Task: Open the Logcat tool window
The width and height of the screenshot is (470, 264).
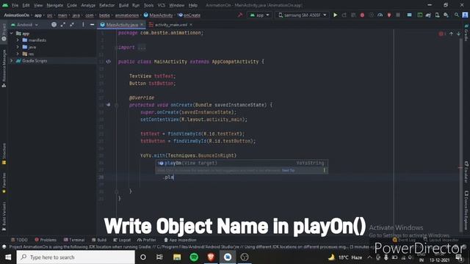Action: click(122, 240)
